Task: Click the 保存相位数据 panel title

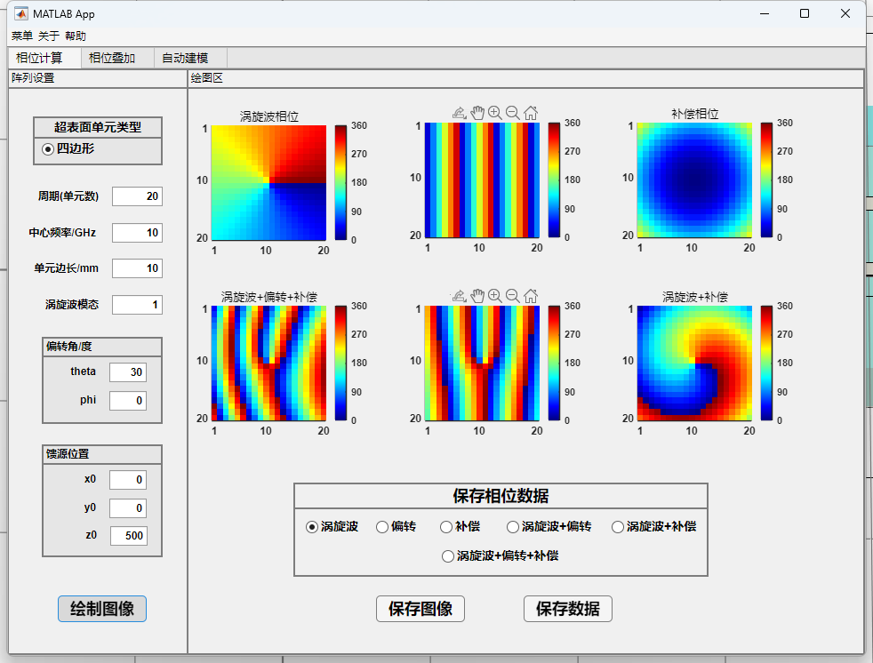Action: click(501, 496)
